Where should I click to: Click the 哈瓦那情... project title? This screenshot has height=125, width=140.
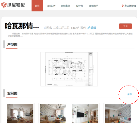click(22, 26)
